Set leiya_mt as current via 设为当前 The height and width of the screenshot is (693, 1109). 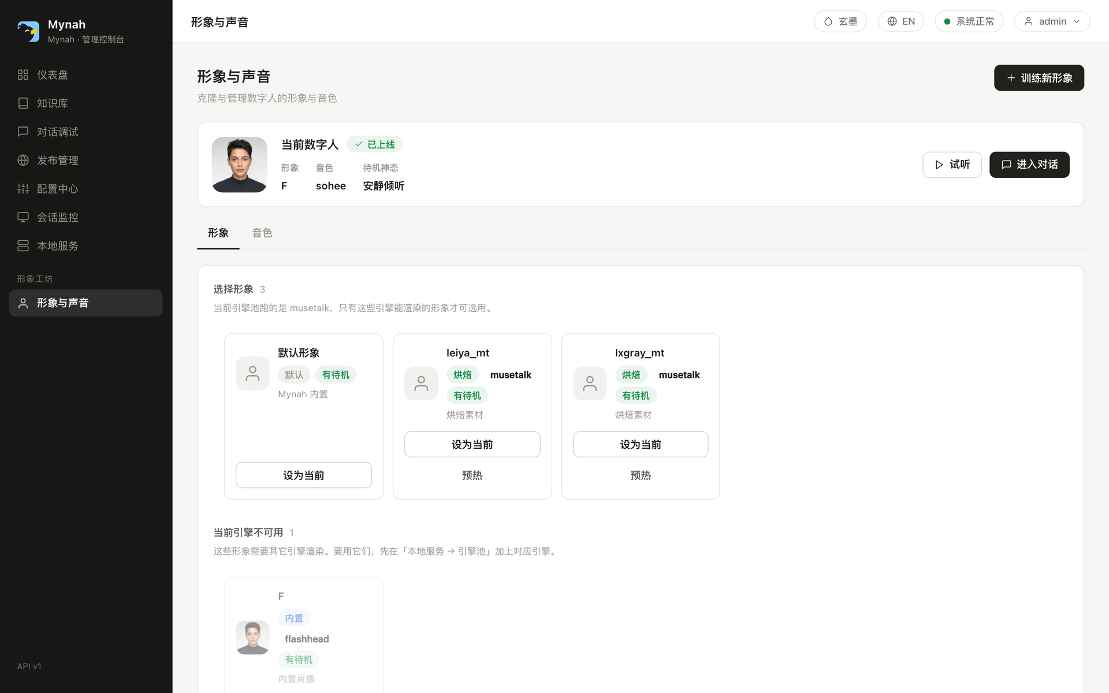(x=472, y=444)
